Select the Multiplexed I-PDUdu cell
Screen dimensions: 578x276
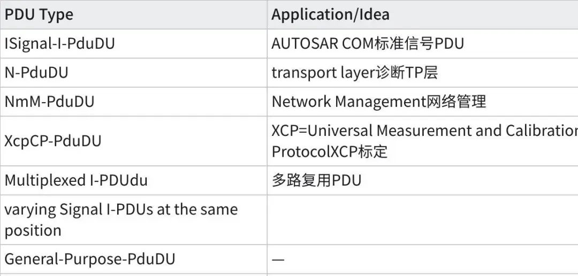(76, 180)
